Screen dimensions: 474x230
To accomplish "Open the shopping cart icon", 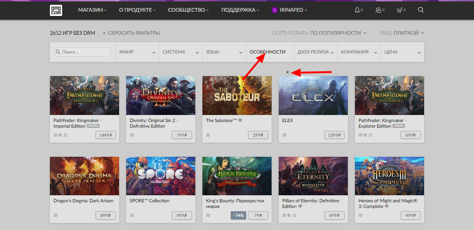I will click(399, 10).
